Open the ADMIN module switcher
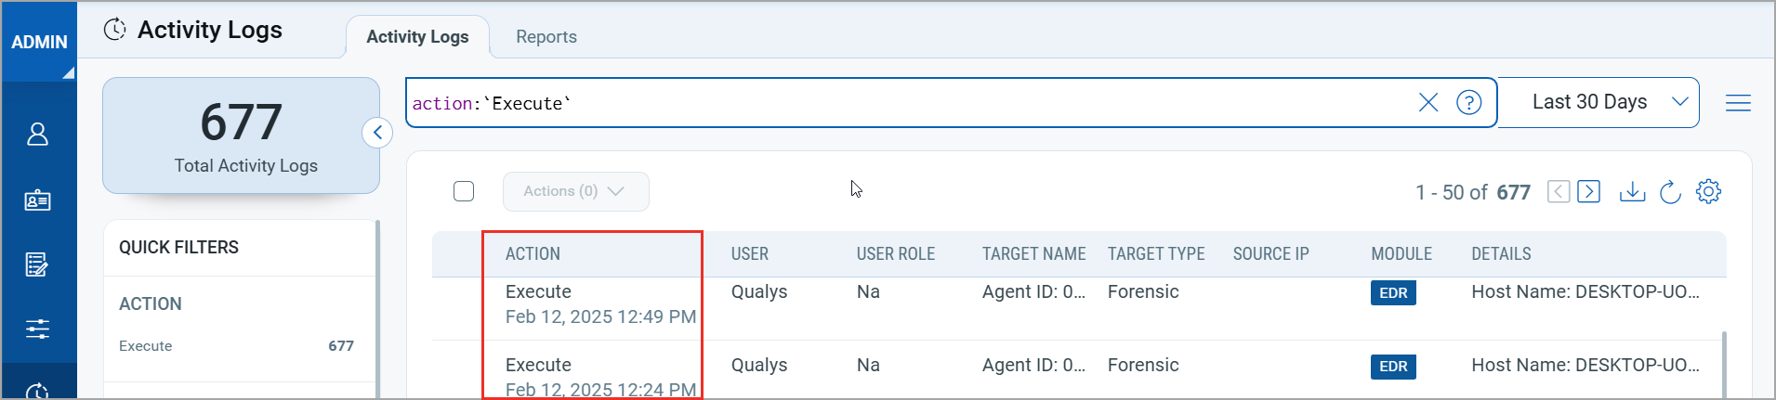The image size is (1776, 400). tap(39, 42)
